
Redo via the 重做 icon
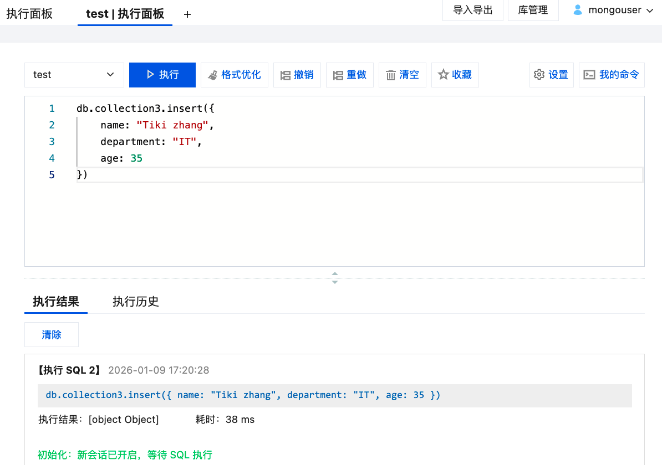[x=338, y=75]
